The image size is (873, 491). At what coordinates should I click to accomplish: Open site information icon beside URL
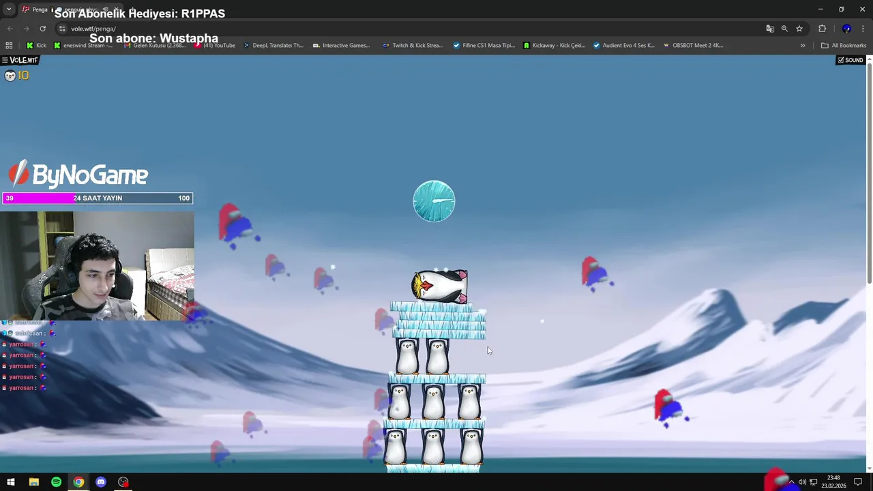pos(61,29)
